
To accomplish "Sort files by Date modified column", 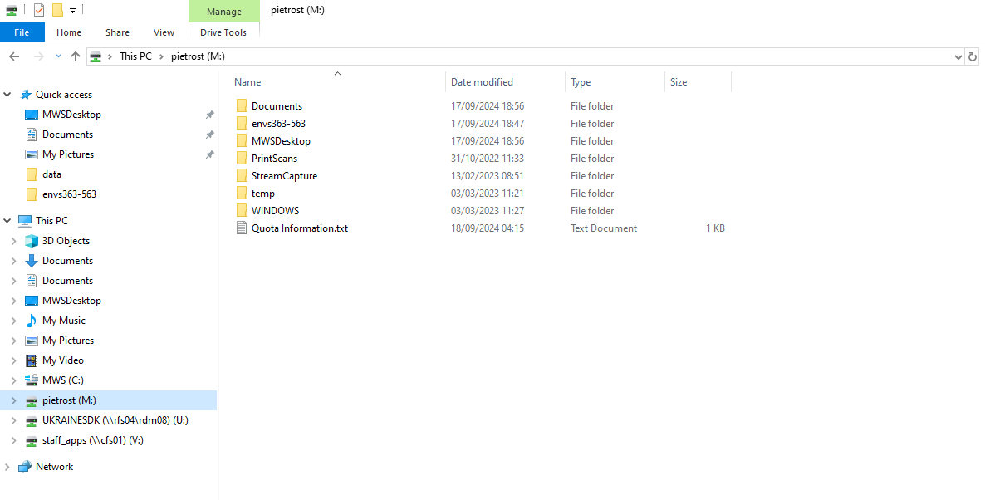I will 482,82.
